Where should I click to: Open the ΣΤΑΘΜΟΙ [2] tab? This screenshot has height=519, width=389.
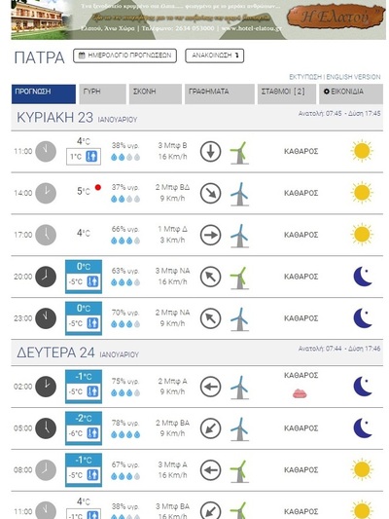[x=287, y=94]
